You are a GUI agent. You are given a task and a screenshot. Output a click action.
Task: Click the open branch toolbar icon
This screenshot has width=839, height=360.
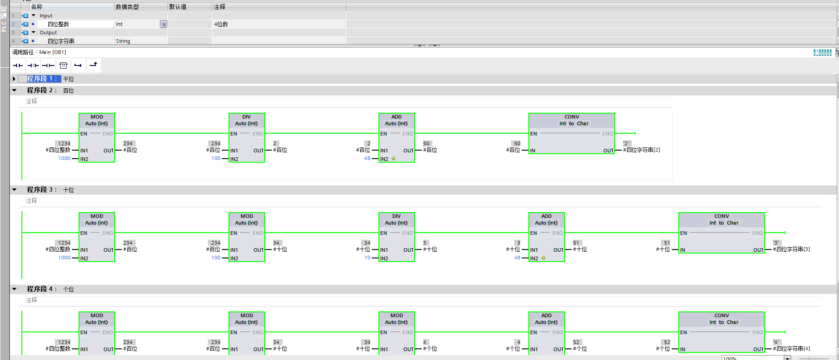[x=78, y=65]
